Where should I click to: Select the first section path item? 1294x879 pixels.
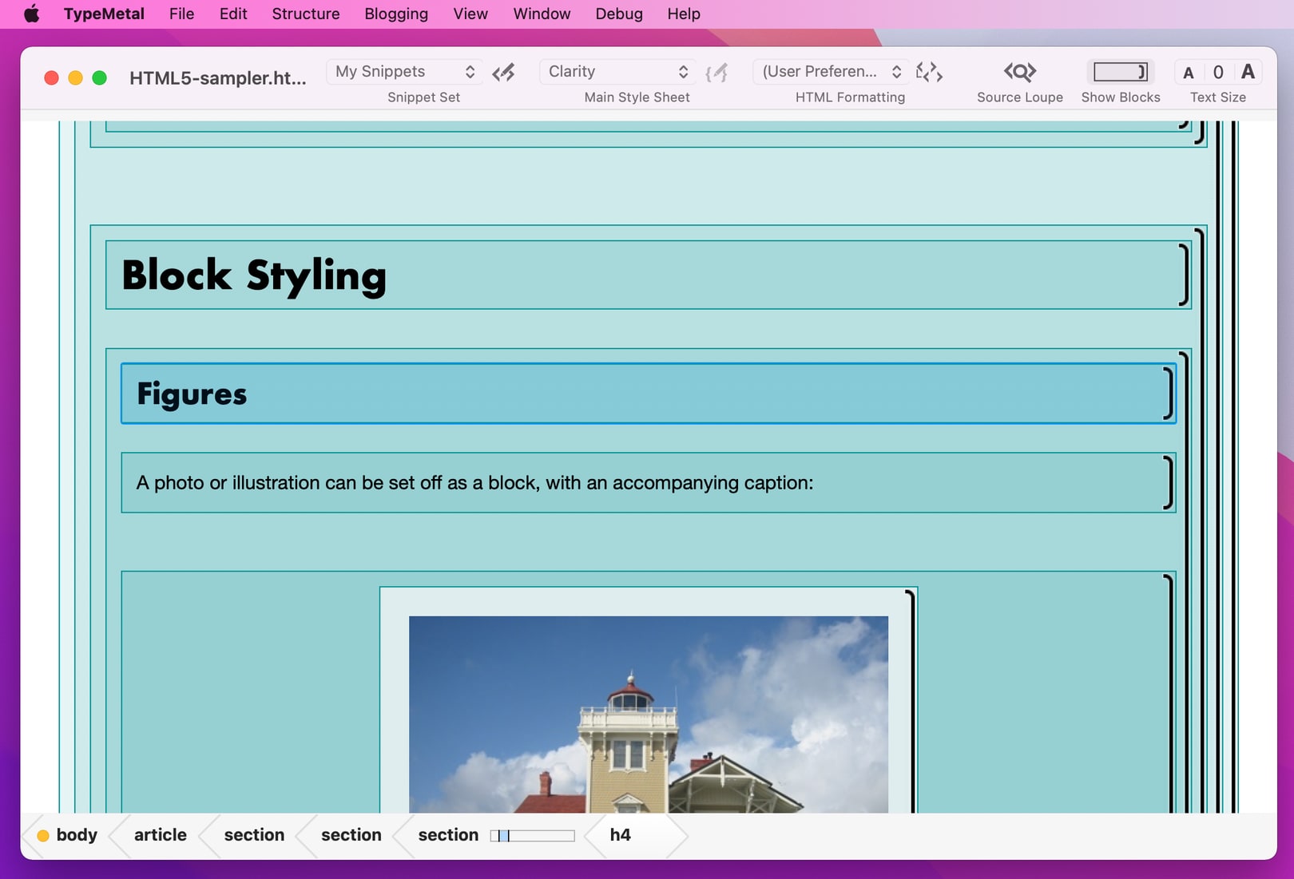point(254,835)
